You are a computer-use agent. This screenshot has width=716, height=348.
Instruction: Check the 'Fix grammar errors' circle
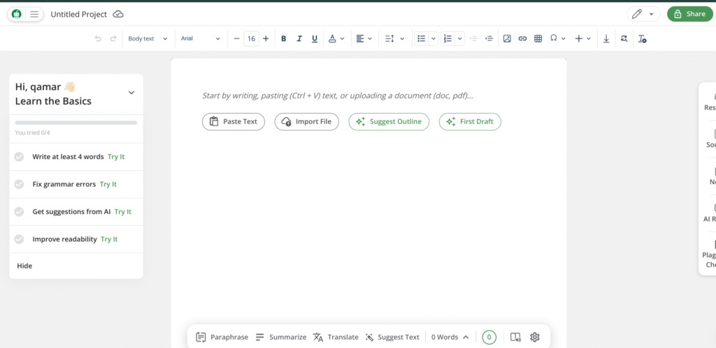pos(20,184)
